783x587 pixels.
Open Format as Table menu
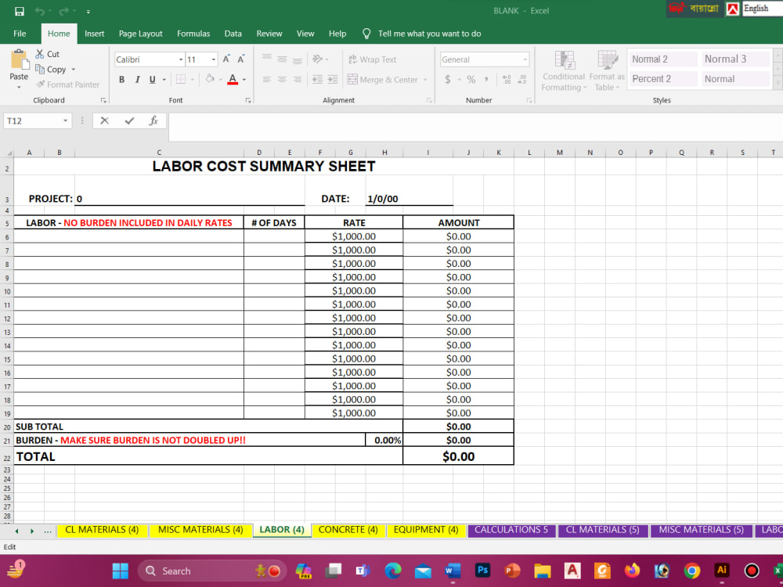click(x=608, y=71)
